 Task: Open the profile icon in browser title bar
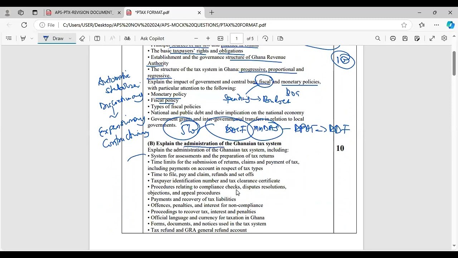8,13
